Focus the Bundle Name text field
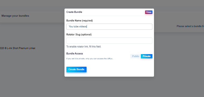This screenshot has height=97, width=204. (109, 27)
